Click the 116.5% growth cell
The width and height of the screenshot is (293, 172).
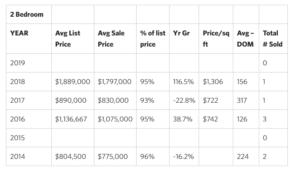click(184, 82)
